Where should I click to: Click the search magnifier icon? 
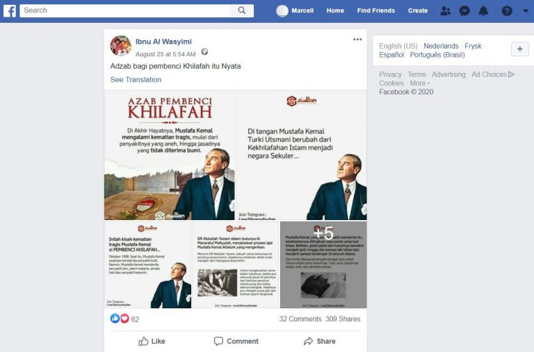tap(242, 10)
